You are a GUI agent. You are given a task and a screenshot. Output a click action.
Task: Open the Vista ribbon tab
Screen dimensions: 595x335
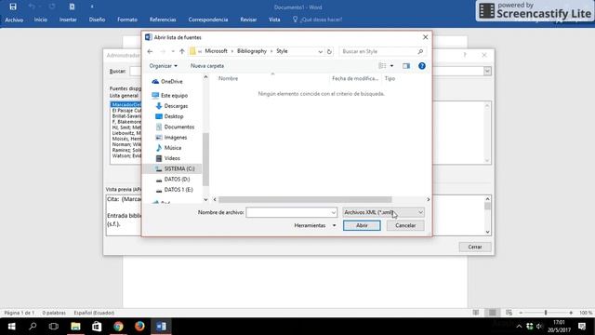274,20
